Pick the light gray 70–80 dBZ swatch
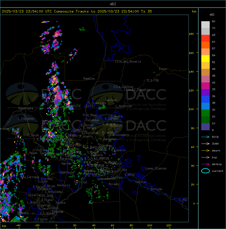Screen dimensions: 226x229 pos(205,24)
